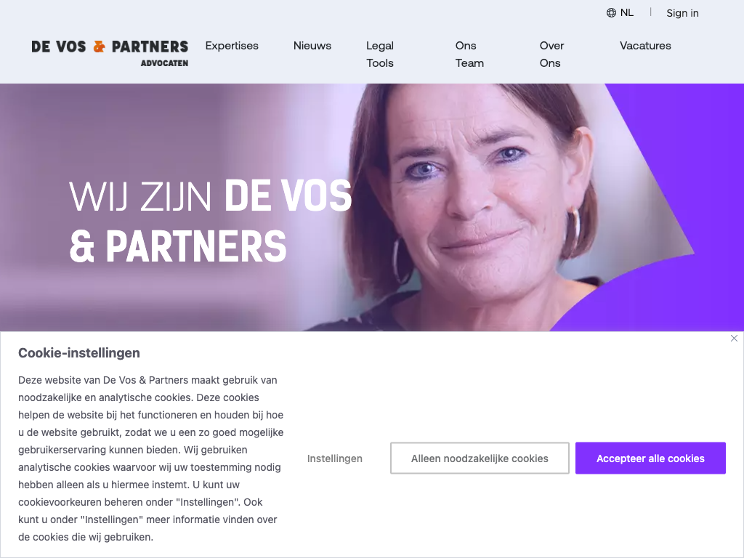This screenshot has width=744, height=558.
Task: Go to the Nieuws page
Action: pos(312,46)
